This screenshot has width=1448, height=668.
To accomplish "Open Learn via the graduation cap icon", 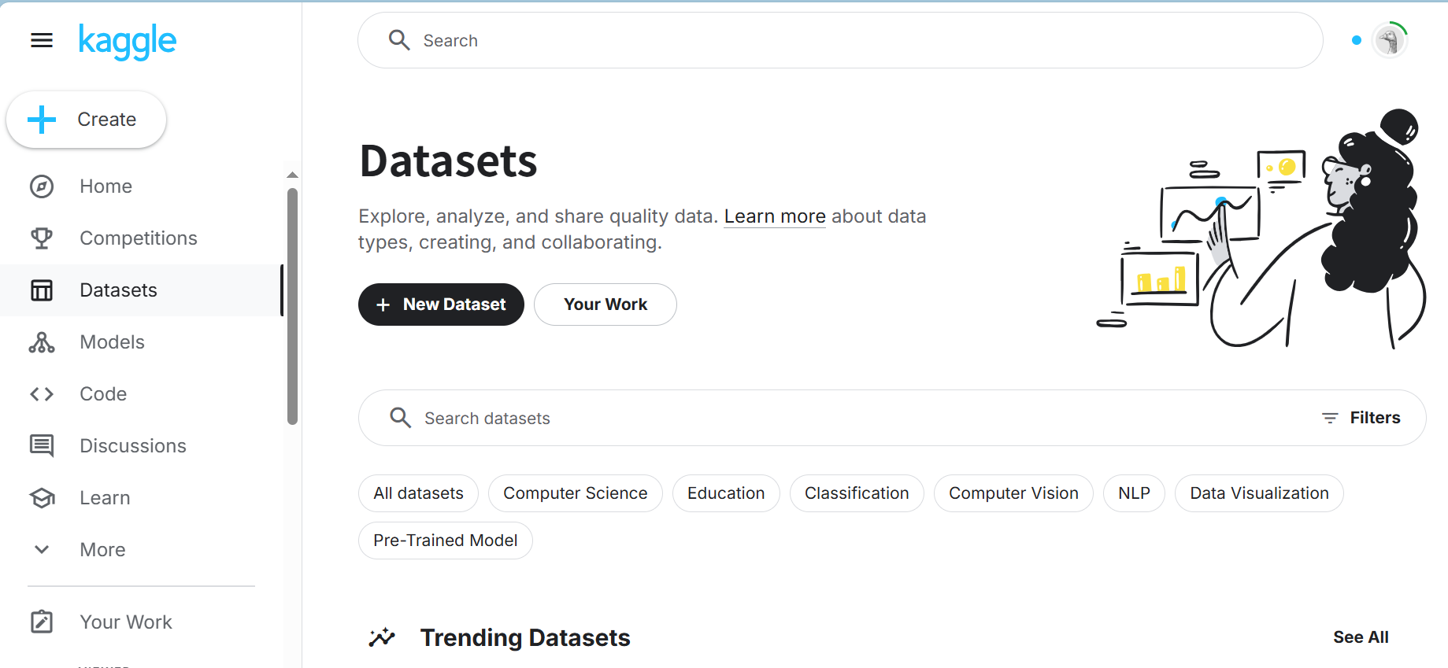I will pyautogui.click(x=42, y=498).
